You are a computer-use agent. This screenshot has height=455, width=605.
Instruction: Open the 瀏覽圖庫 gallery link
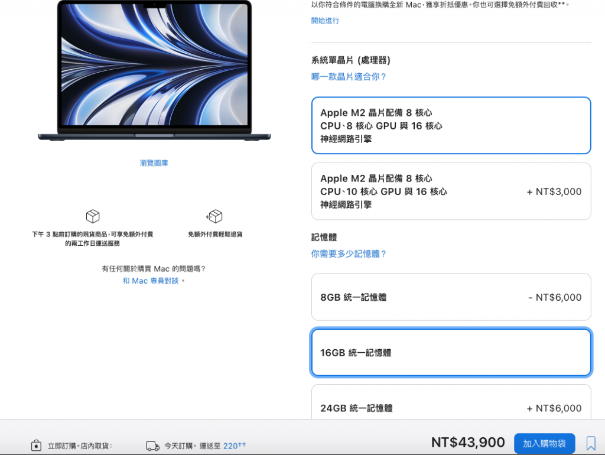click(x=154, y=163)
